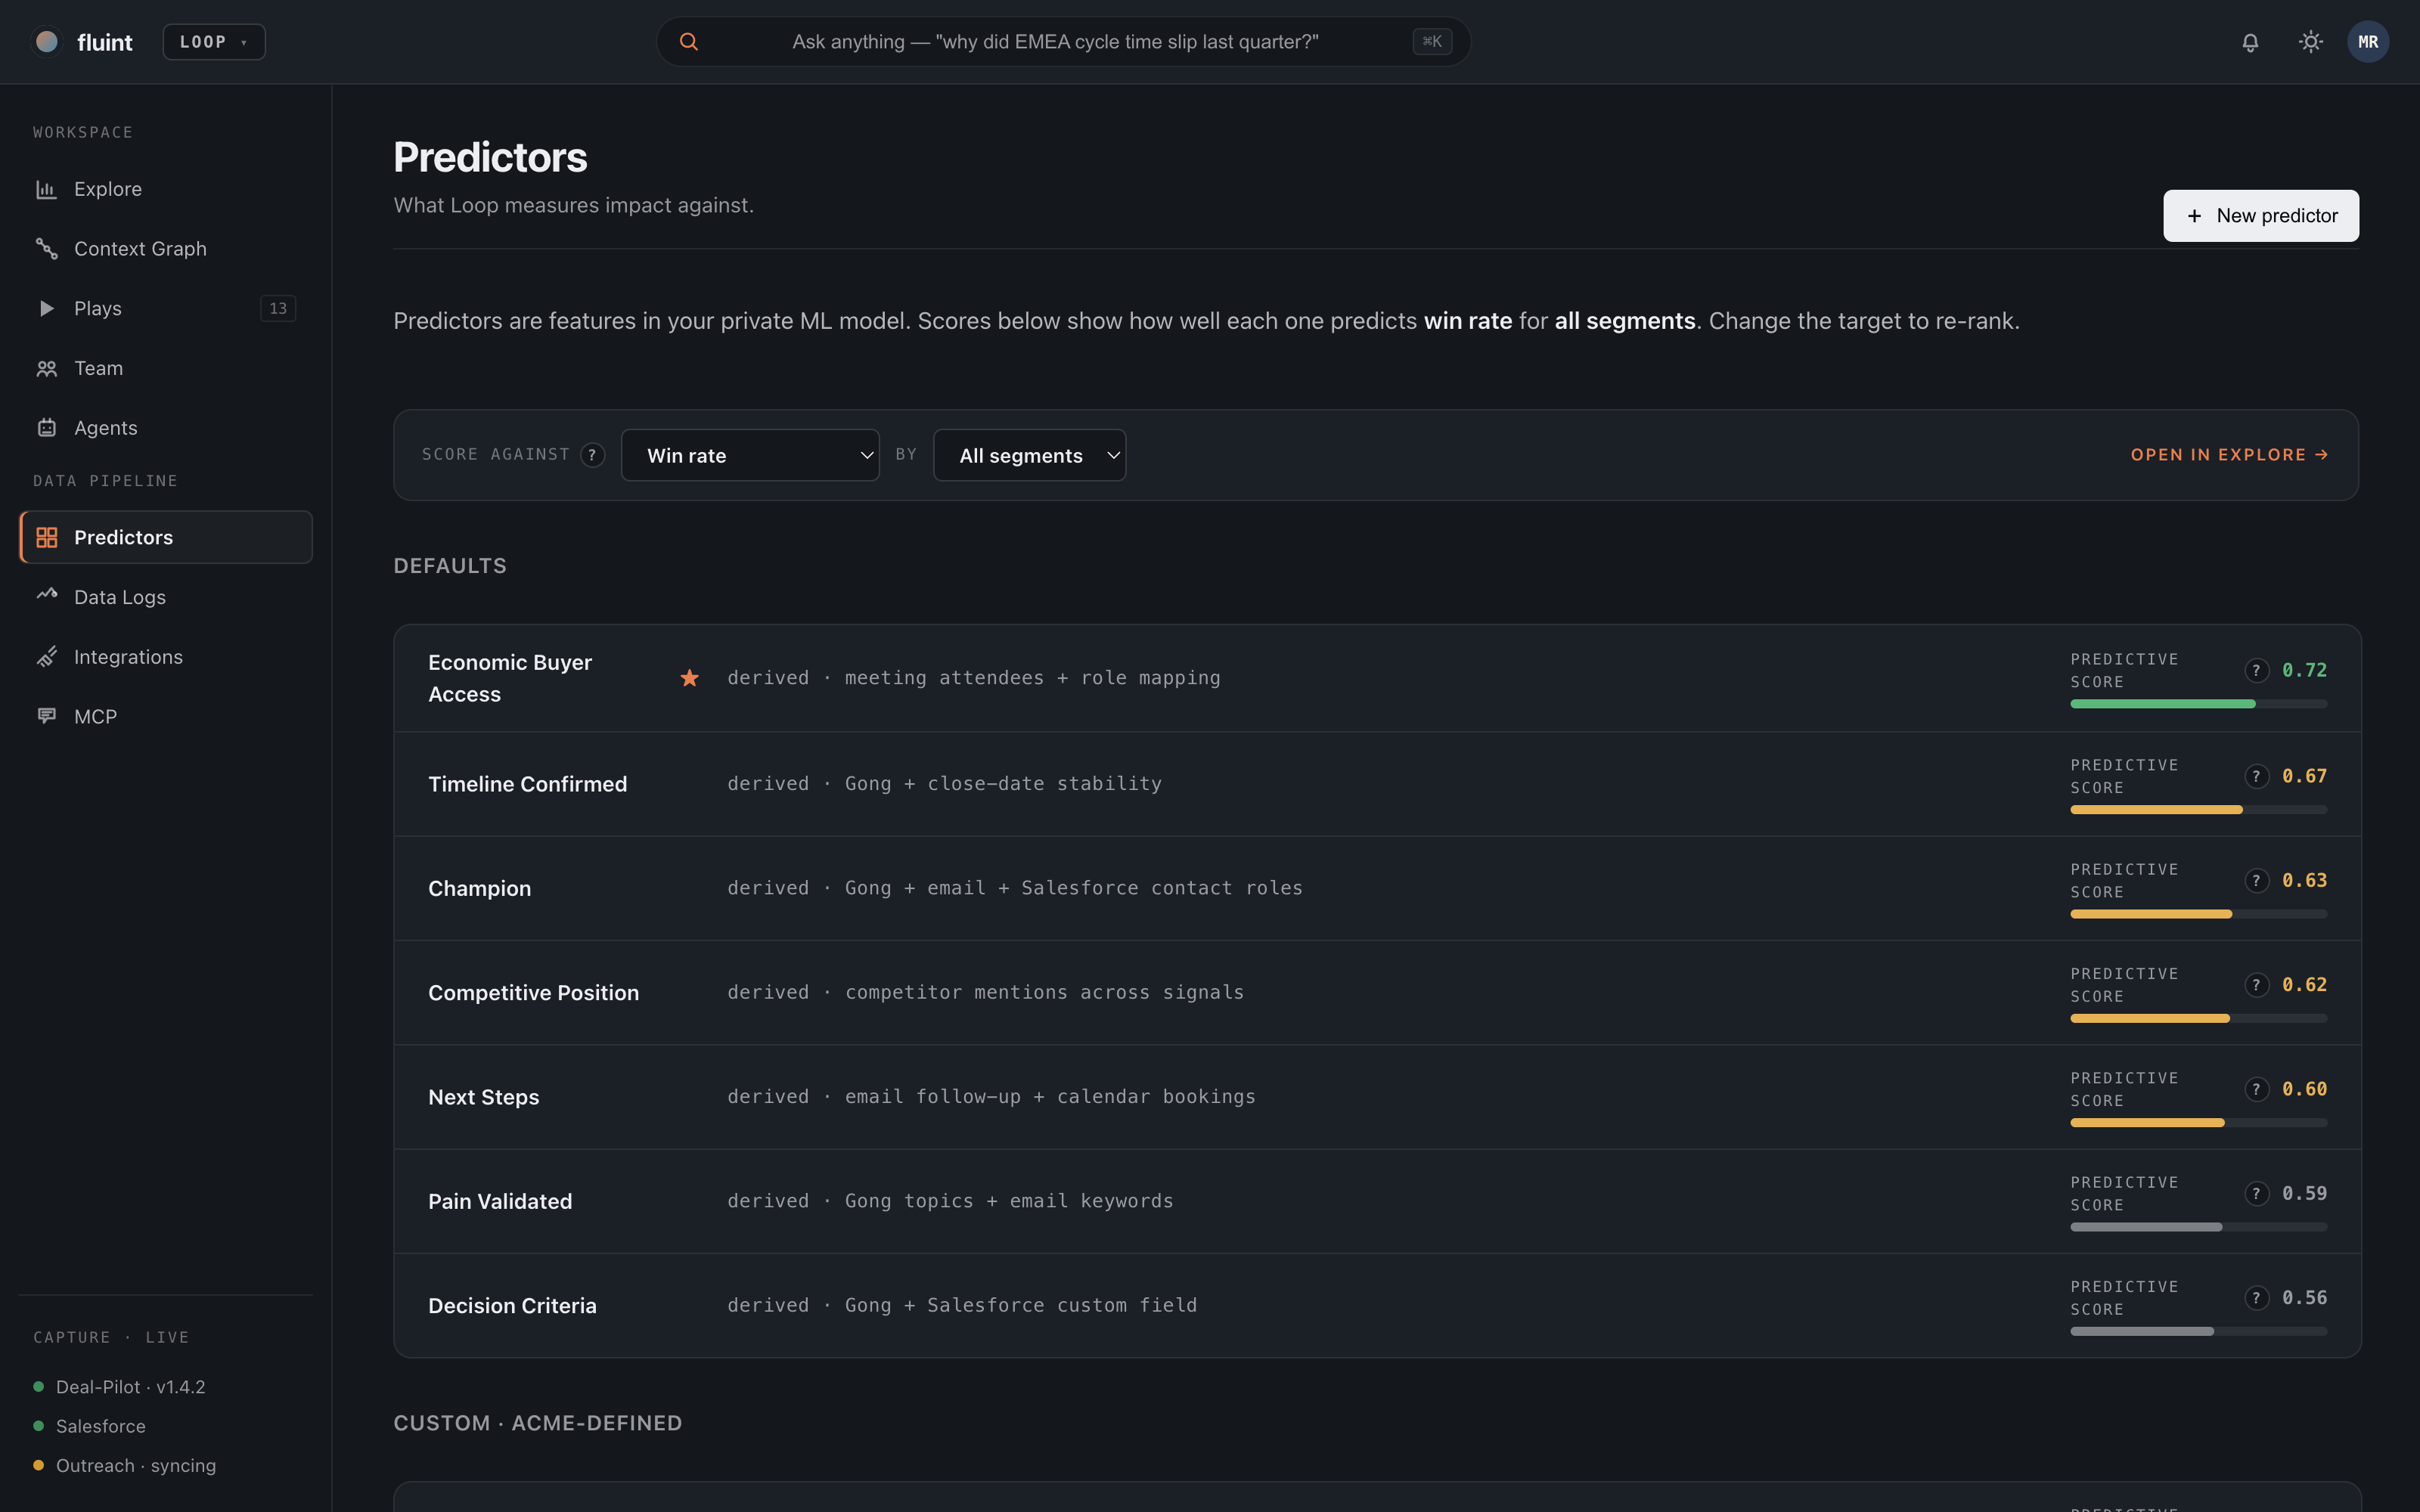Open the All segments dropdown
2420x1512 pixels.
click(1029, 455)
